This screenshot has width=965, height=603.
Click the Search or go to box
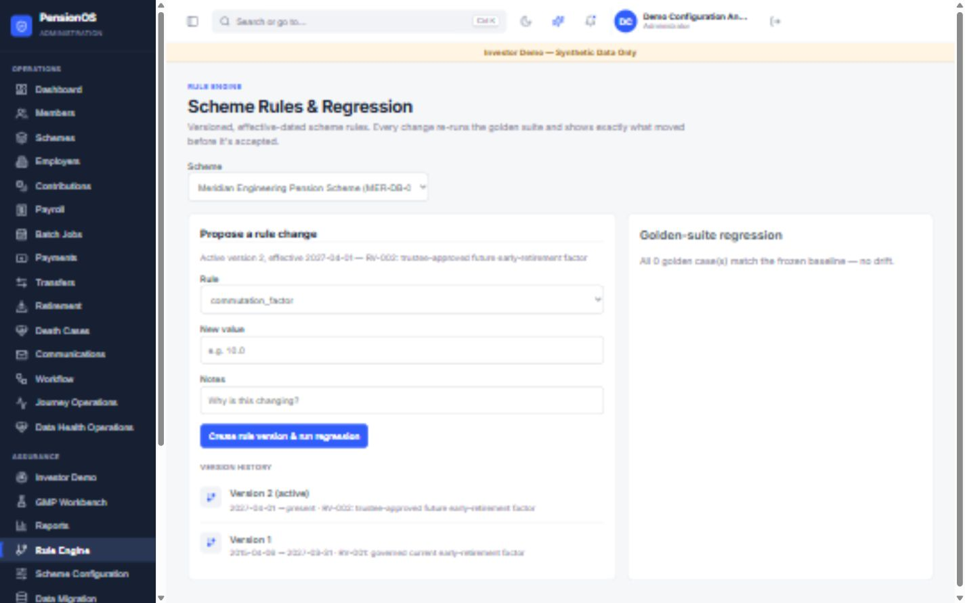359,22
